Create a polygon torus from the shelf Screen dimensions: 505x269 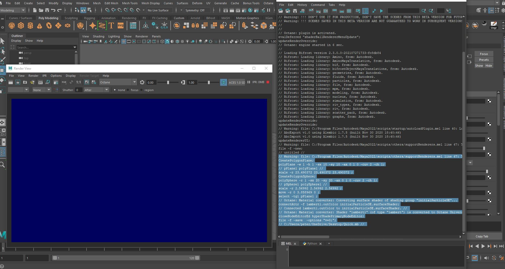point(49,26)
